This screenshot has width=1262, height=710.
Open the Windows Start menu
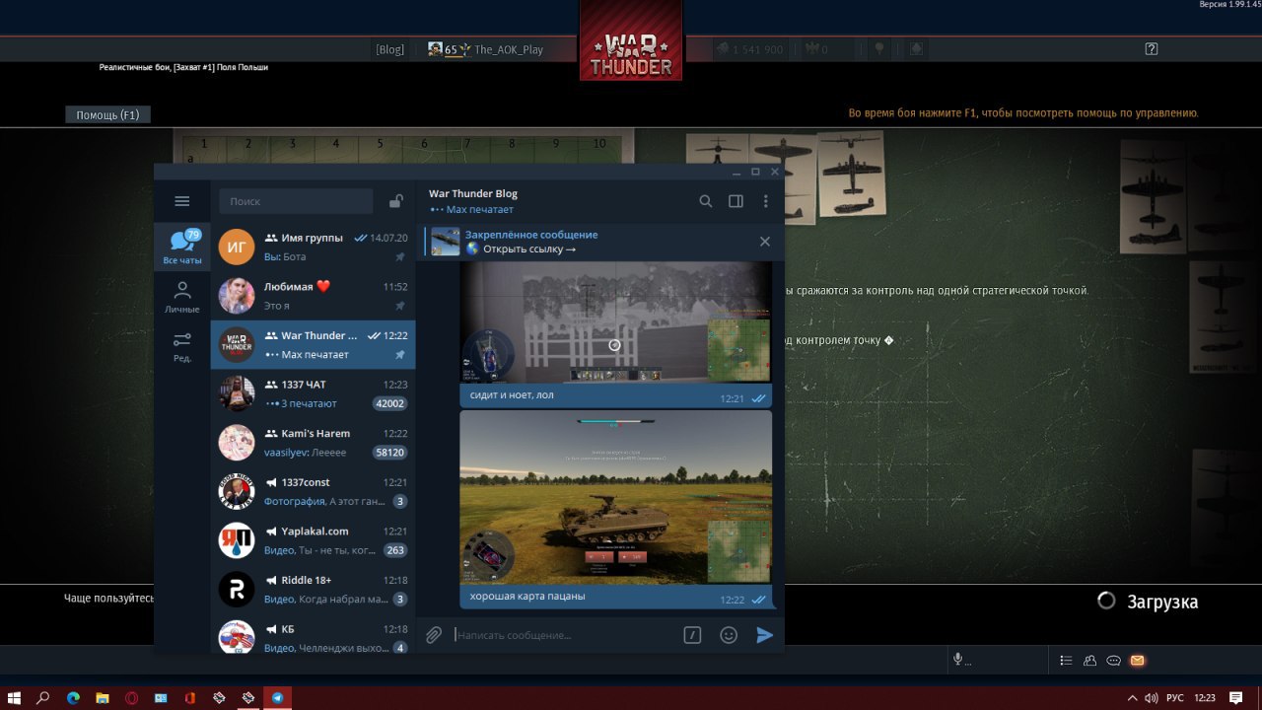click(14, 697)
